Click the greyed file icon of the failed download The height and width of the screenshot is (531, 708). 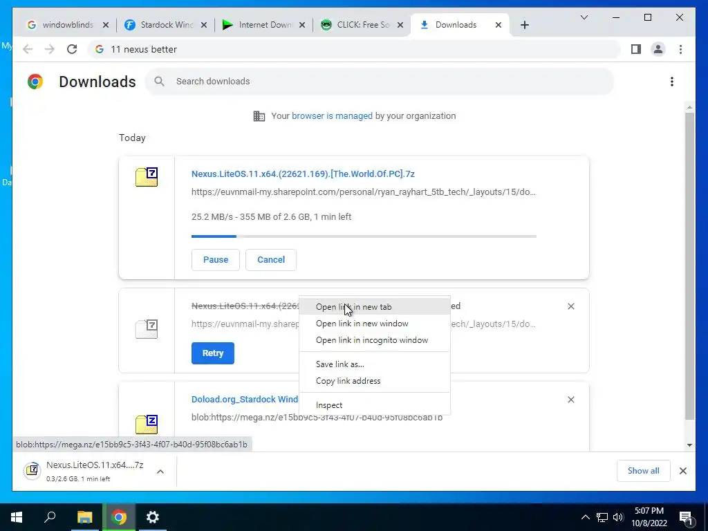pyautogui.click(x=147, y=329)
